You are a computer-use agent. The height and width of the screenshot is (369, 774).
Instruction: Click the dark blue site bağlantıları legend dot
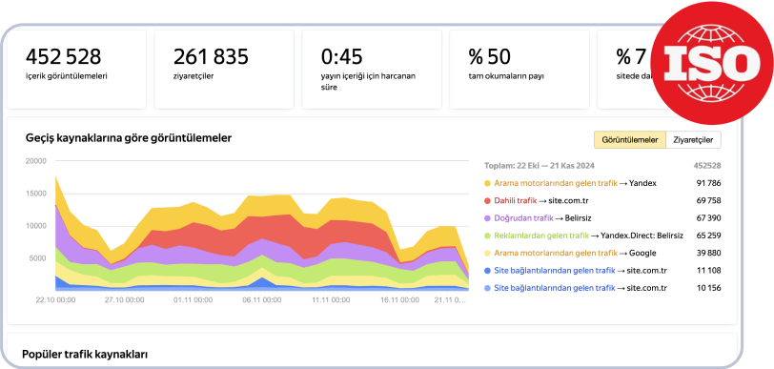click(x=488, y=270)
